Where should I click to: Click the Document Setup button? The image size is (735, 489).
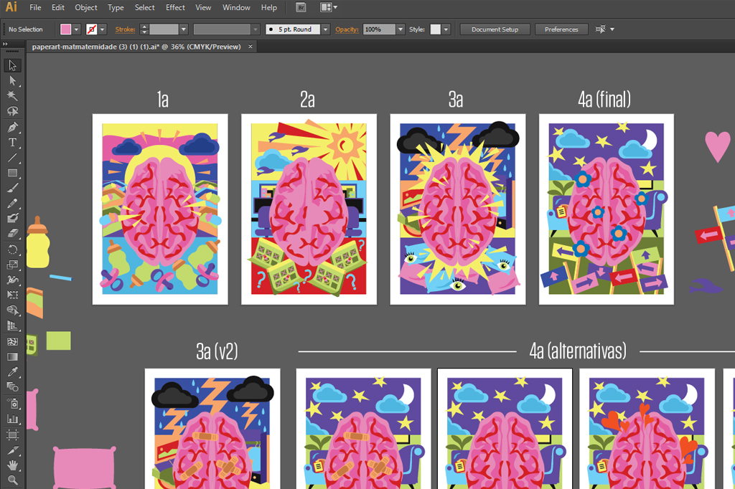coord(495,29)
